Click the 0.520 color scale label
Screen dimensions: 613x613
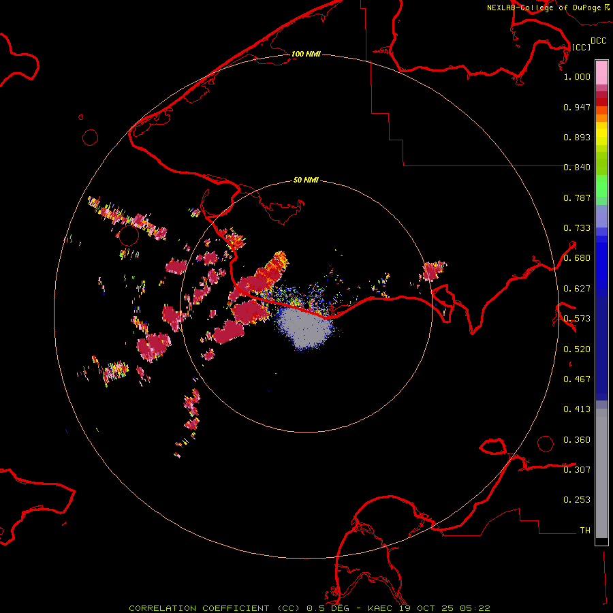577,349
